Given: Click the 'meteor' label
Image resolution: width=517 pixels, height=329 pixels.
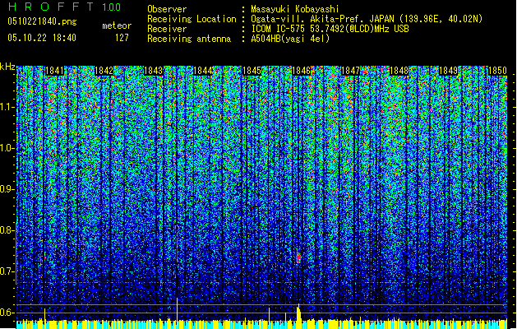Looking at the screenshot, I should point(117,25).
